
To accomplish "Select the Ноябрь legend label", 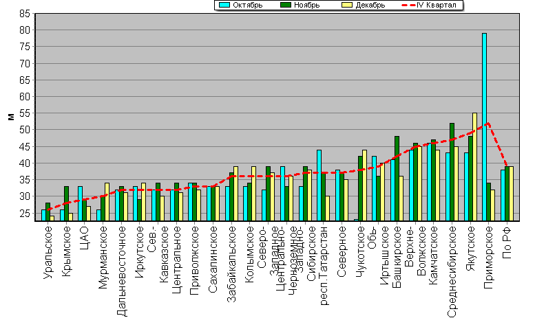I will [x=306, y=5].
